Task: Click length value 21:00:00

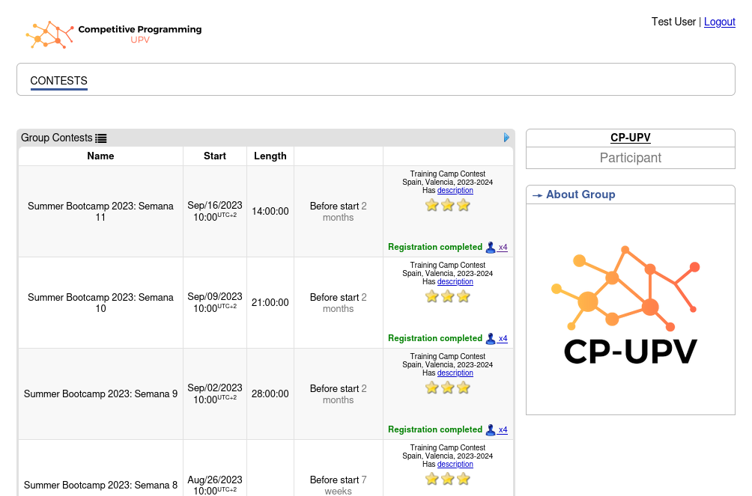Action: pos(270,303)
